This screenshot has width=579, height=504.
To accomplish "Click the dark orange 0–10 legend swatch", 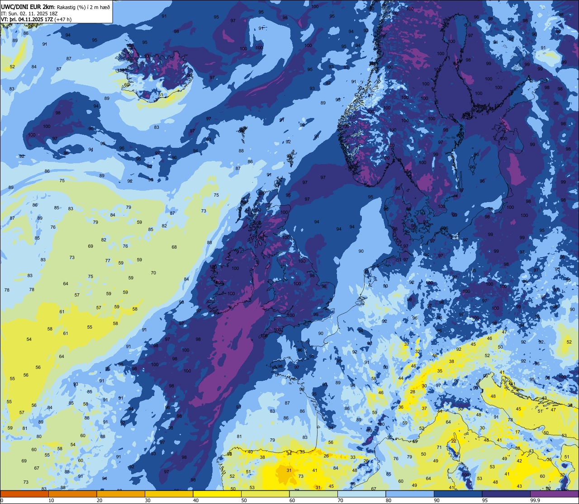I will click(24, 494).
